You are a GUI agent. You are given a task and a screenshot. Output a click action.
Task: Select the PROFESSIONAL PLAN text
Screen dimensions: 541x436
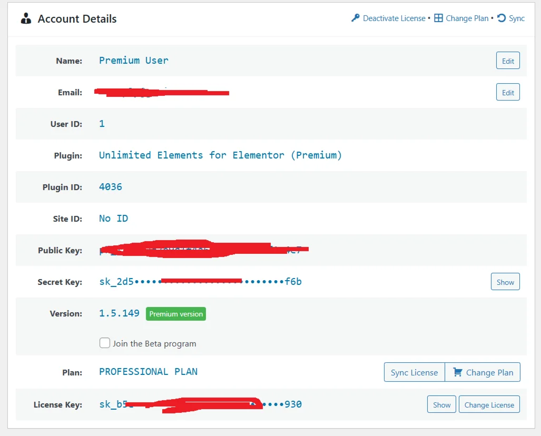click(148, 372)
